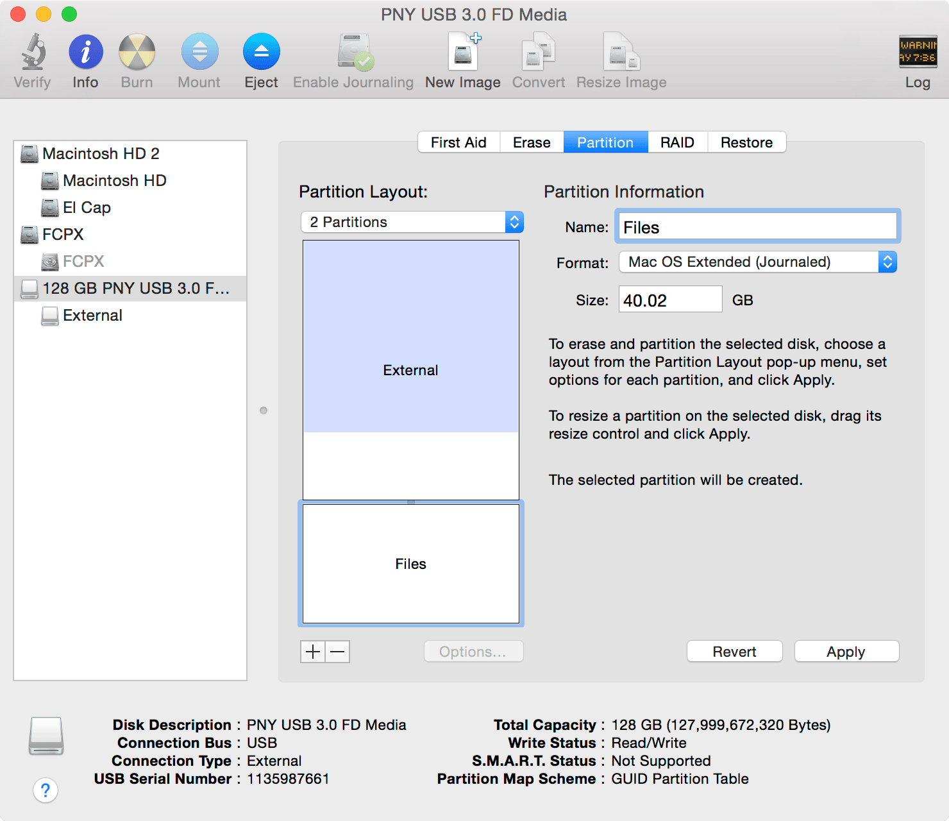
Task: Select the External volume in sidebar
Action: (92, 315)
